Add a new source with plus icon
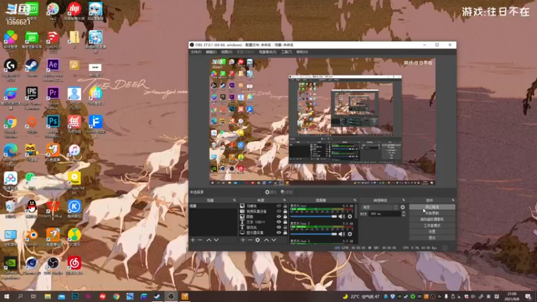Viewport: 537px width, 302px height. (243, 240)
